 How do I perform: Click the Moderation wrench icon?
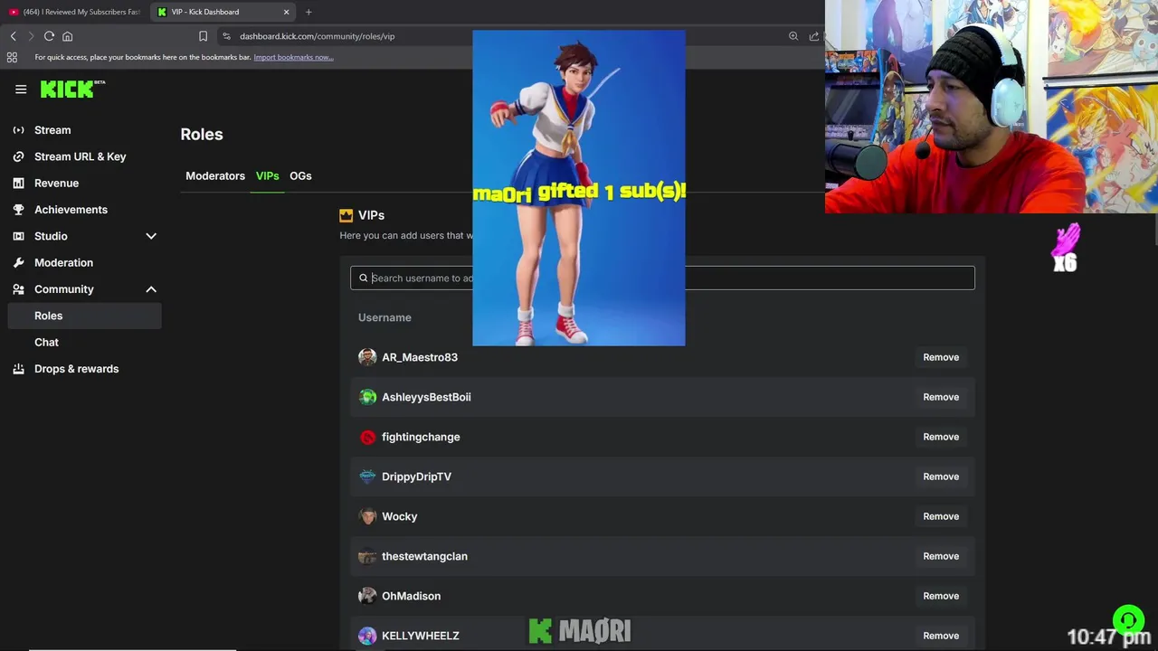click(x=18, y=262)
